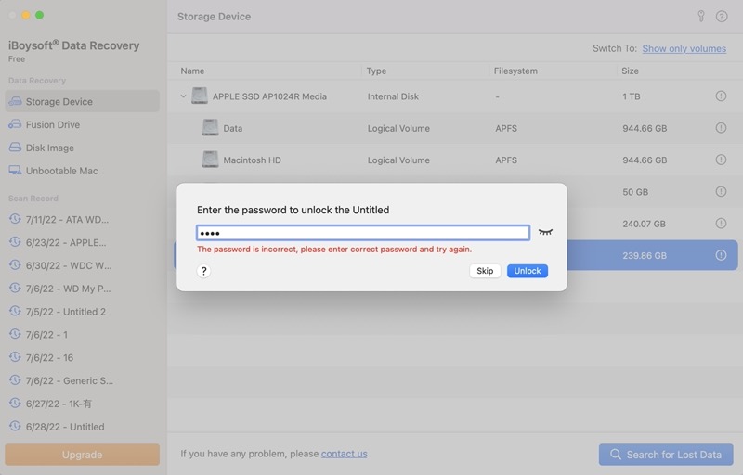Click info icon for 50 GB volume
This screenshot has height=475, width=743.
[721, 192]
